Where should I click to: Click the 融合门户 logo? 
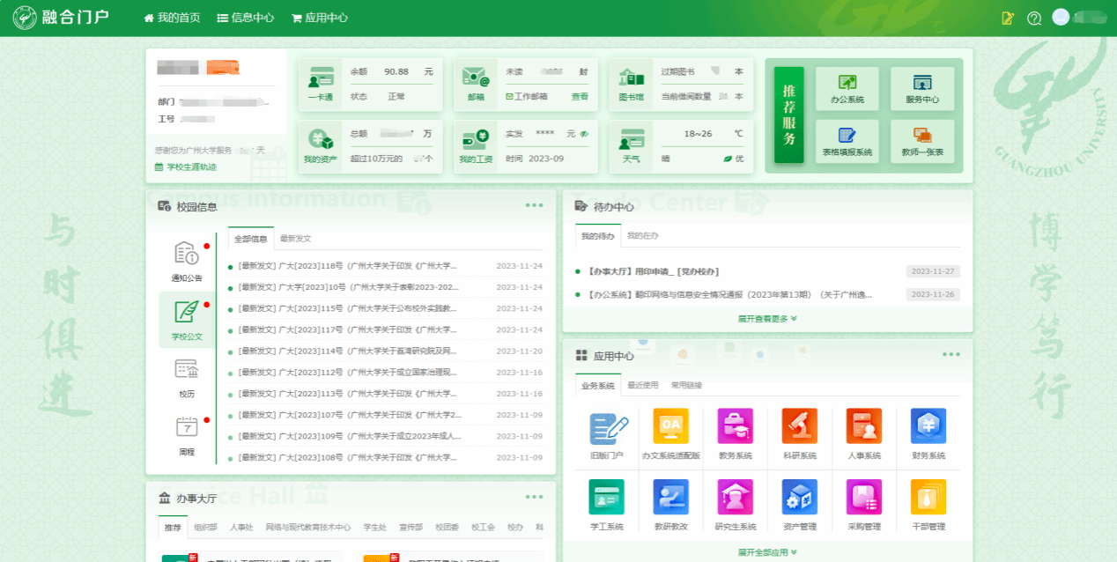pos(61,18)
